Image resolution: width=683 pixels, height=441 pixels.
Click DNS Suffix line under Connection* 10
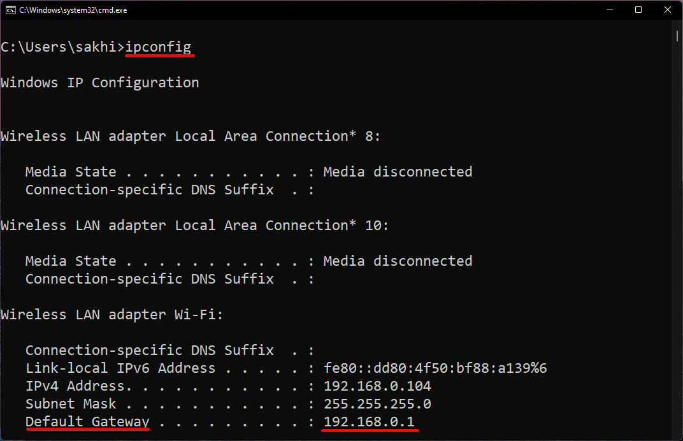[x=169, y=279]
